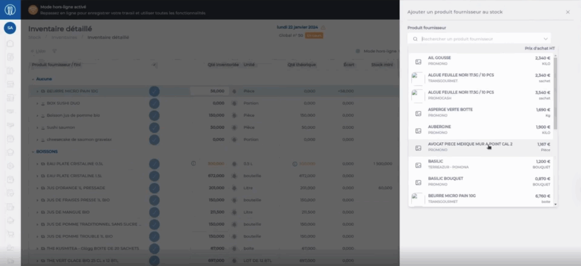Click the restaurant logo icon at top left

(x=10, y=10)
